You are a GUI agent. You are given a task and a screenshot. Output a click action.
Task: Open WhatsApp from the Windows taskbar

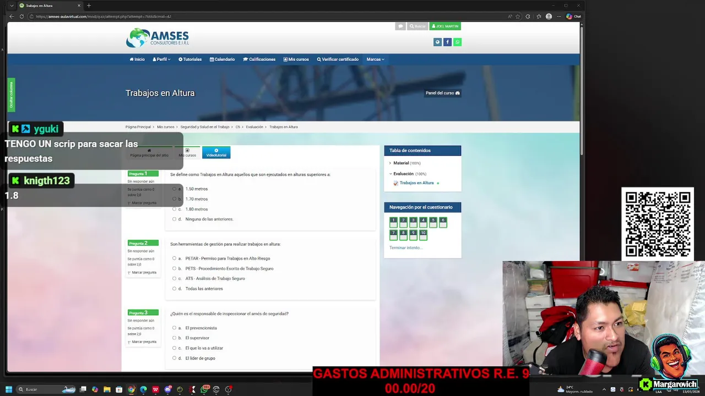tap(204, 389)
